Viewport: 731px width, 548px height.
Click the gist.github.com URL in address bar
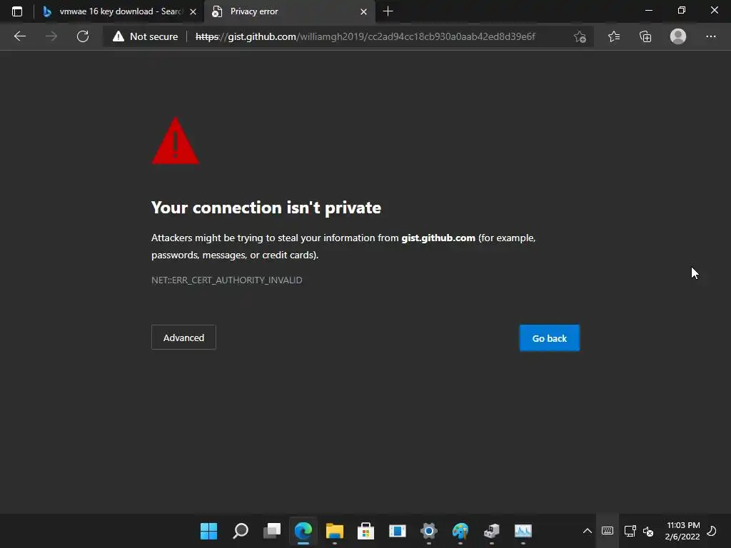[365, 36]
